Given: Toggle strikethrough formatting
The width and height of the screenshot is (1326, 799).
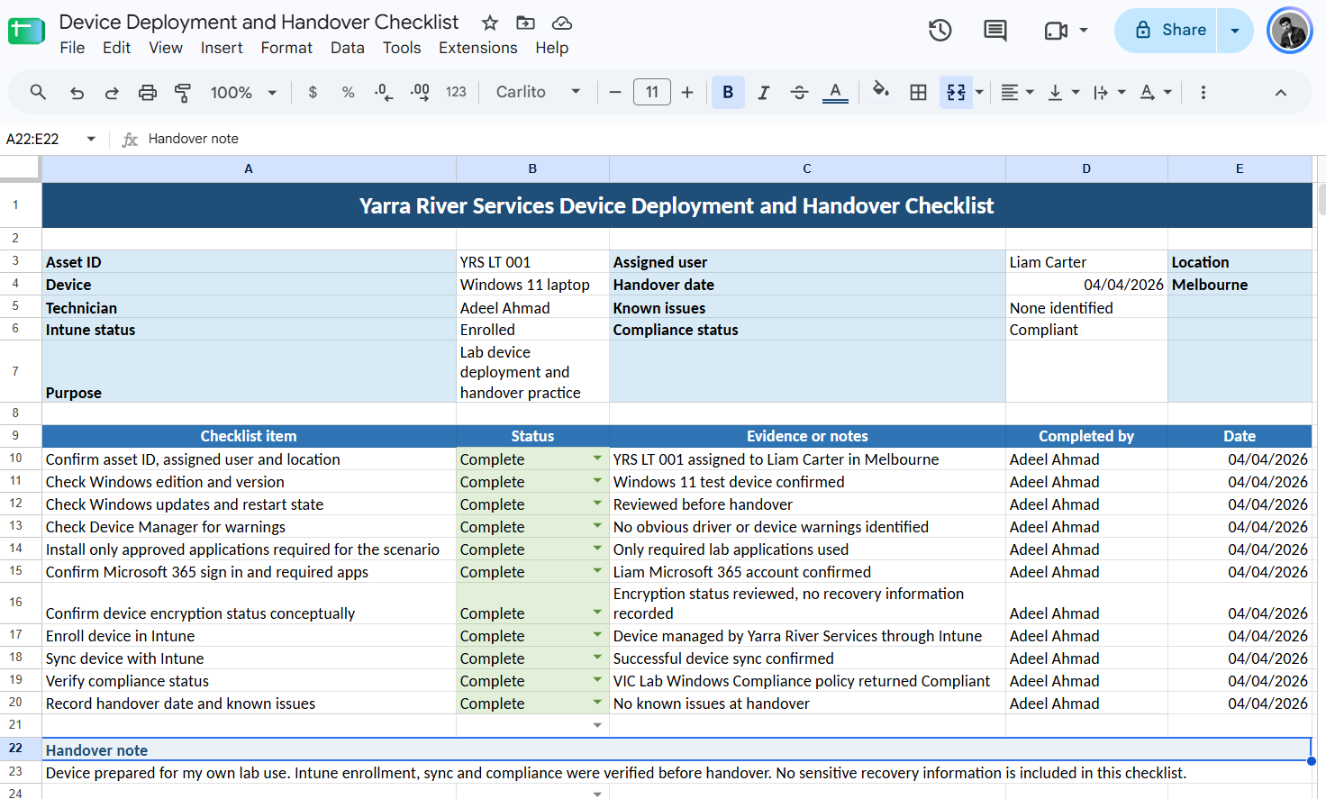Looking at the screenshot, I should click(x=799, y=92).
